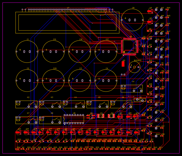Select capacitor C18 beside Q12
The image size is (182, 156).
click(143, 115)
